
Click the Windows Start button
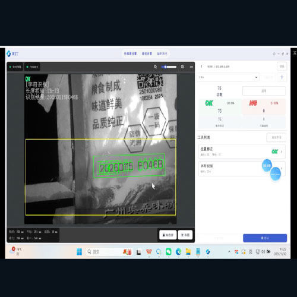(79, 252)
